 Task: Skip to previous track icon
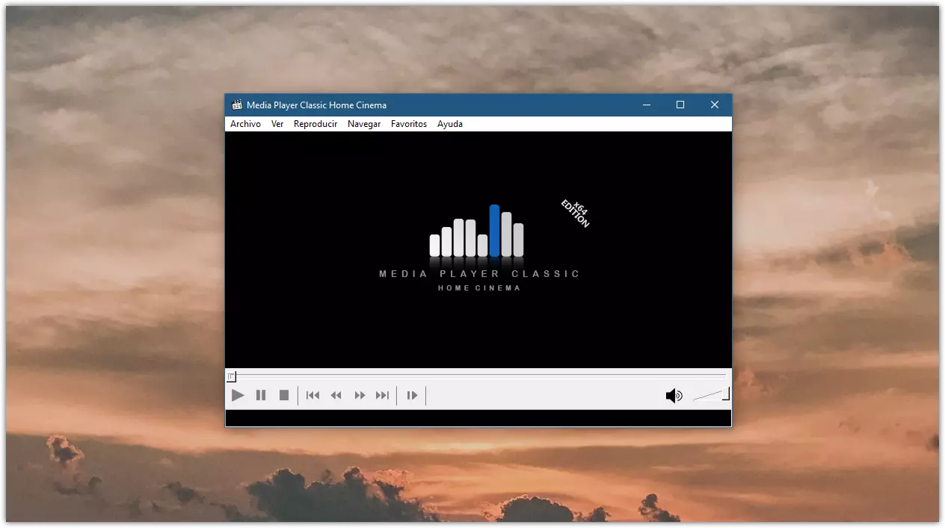coord(313,395)
